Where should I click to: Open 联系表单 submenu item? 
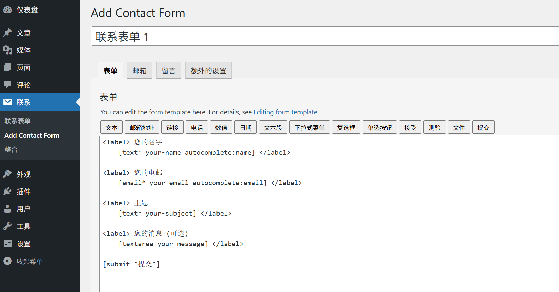point(18,121)
